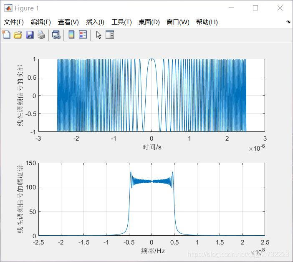Maximize the Figure 1 window
293x262 pixels.
[x=255, y=8]
